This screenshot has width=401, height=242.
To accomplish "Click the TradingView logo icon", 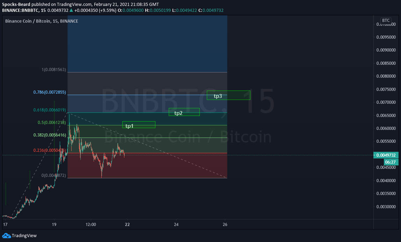I will click(6, 236).
